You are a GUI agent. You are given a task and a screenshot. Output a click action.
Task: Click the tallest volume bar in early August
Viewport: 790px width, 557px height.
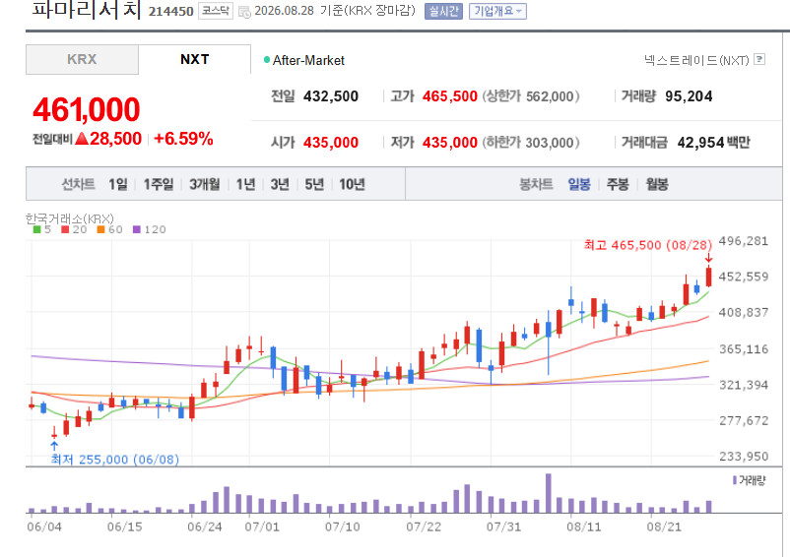(x=548, y=493)
